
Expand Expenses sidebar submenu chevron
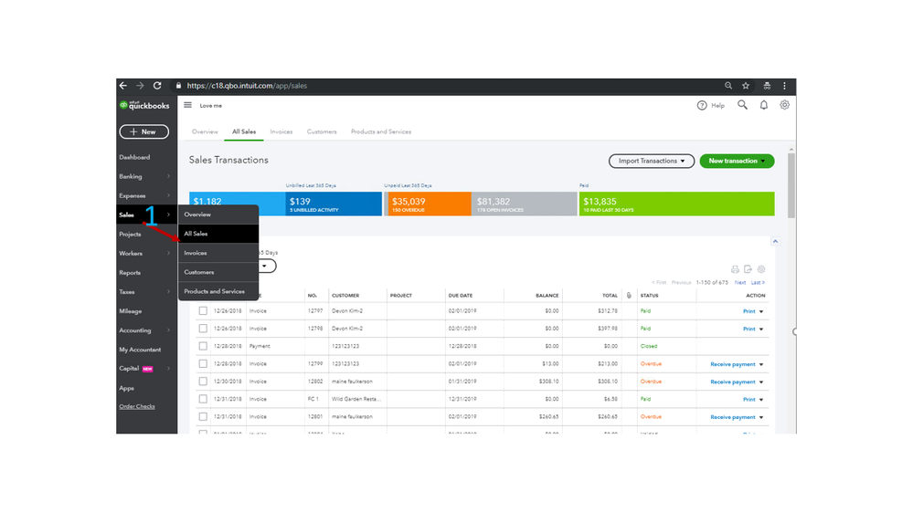coord(168,195)
